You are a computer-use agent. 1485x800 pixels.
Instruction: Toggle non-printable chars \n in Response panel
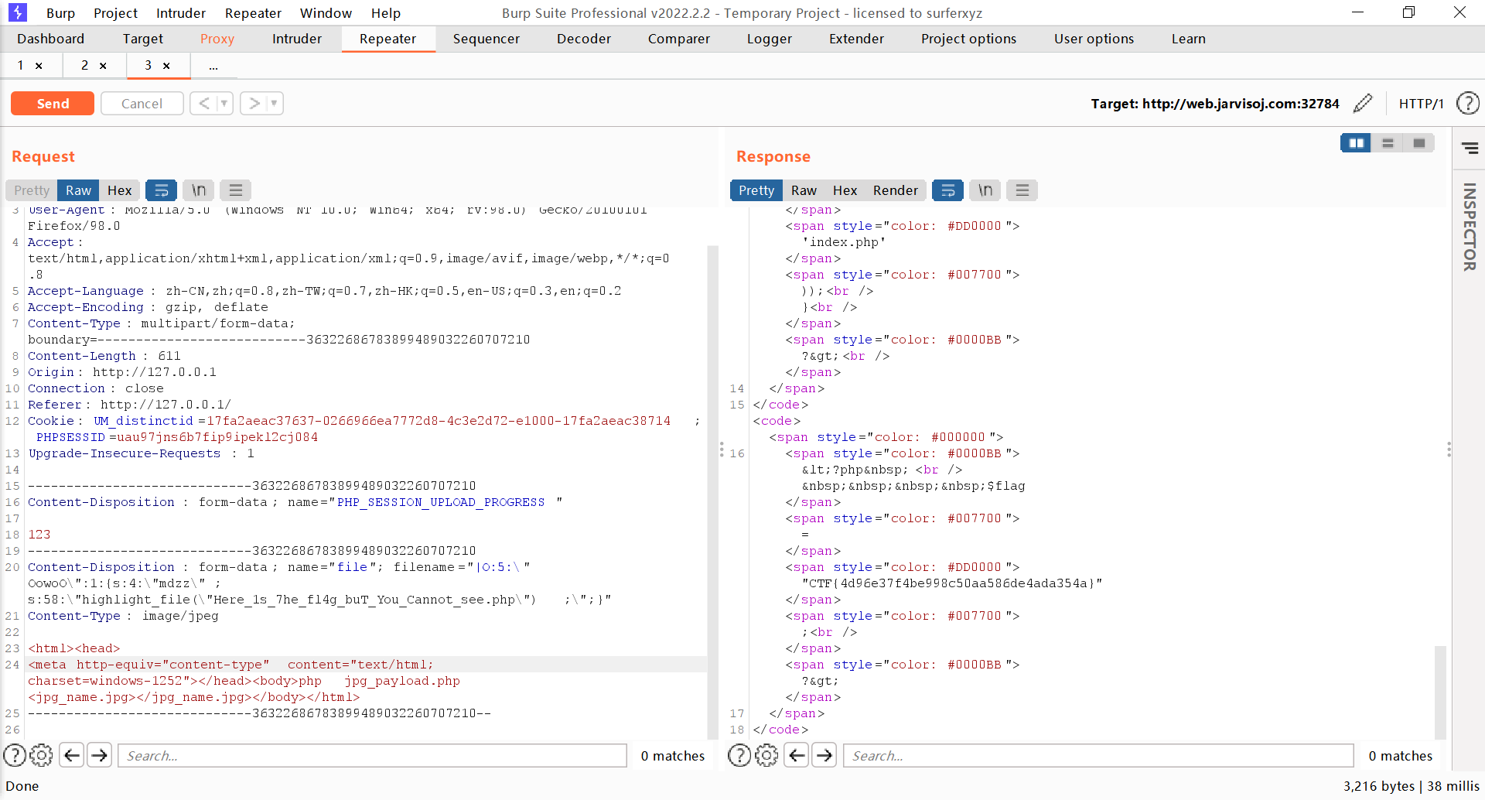coord(985,190)
